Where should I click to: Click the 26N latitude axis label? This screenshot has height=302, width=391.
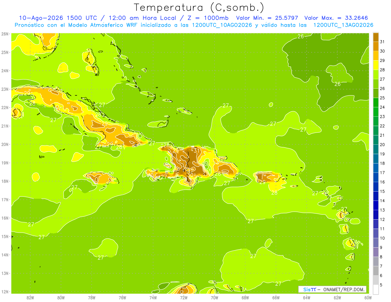click(x=5, y=34)
